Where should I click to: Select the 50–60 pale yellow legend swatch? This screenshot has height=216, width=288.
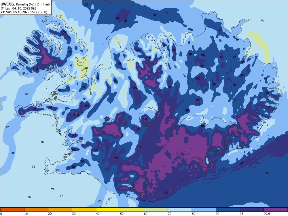[132, 210]
